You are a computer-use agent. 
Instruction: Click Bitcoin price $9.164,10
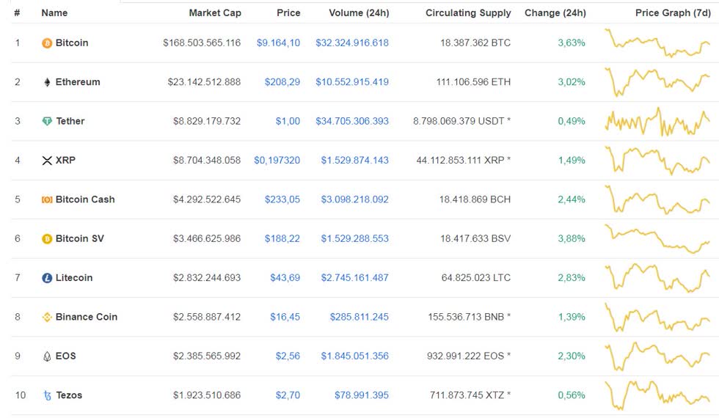pyautogui.click(x=278, y=43)
